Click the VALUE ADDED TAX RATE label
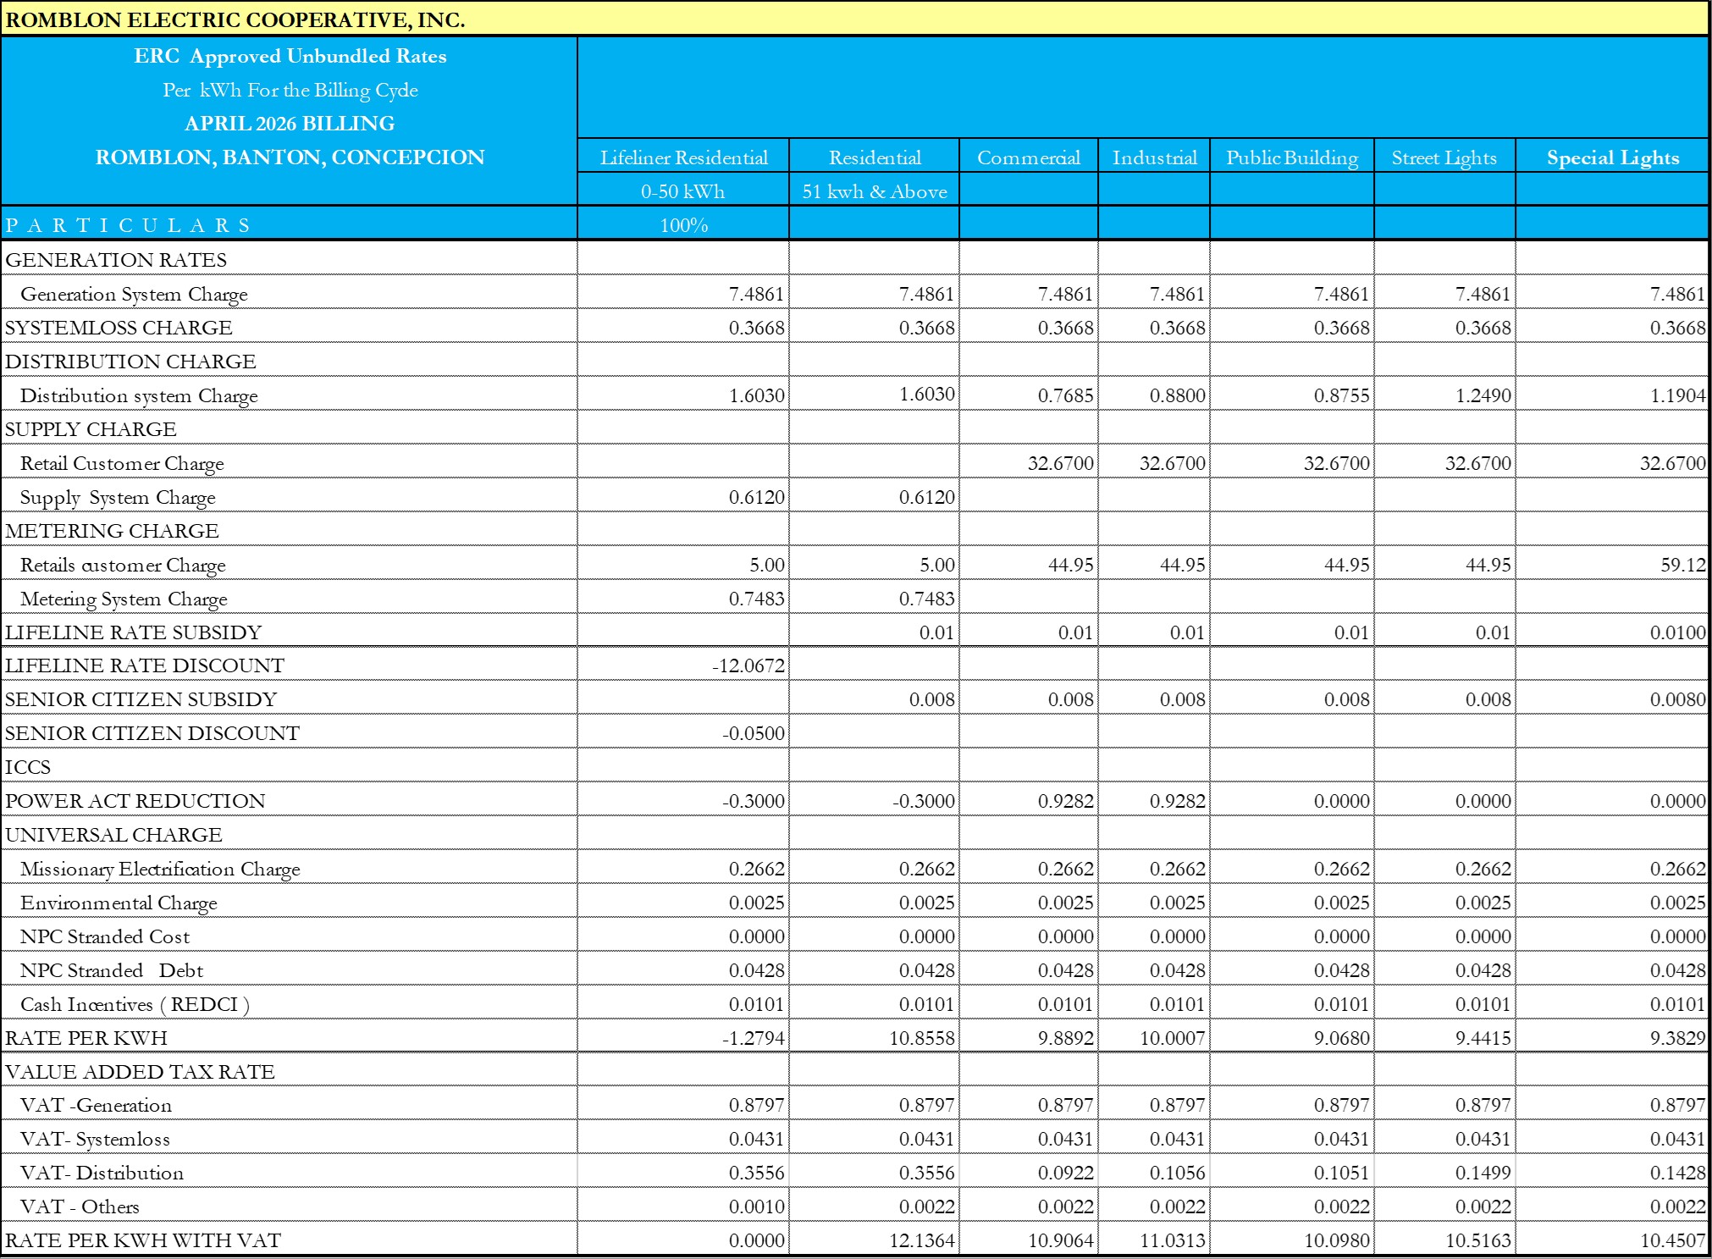The width and height of the screenshot is (1712, 1259). coord(140,1072)
